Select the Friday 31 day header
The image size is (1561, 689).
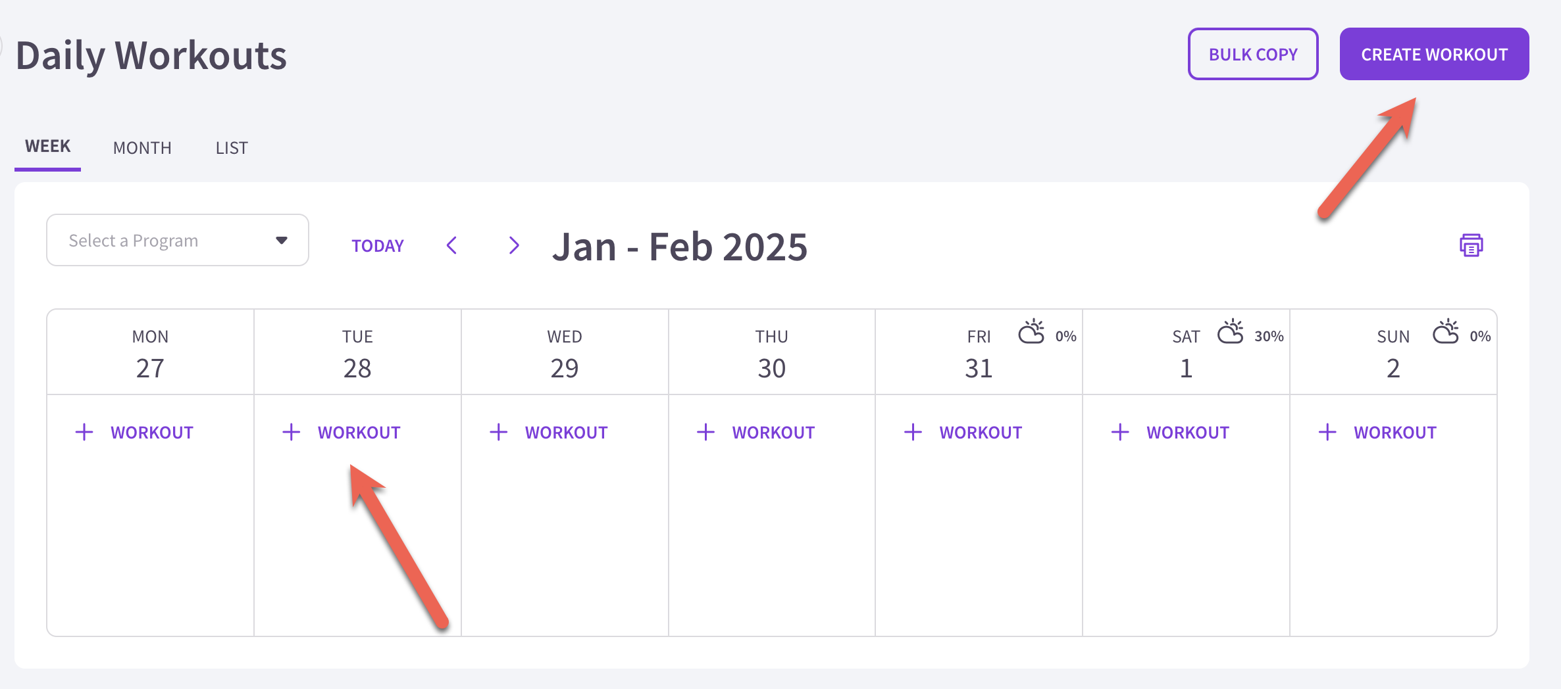click(x=979, y=352)
